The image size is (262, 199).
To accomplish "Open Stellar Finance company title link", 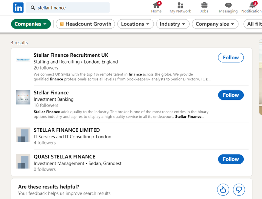I will coord(51,92).
